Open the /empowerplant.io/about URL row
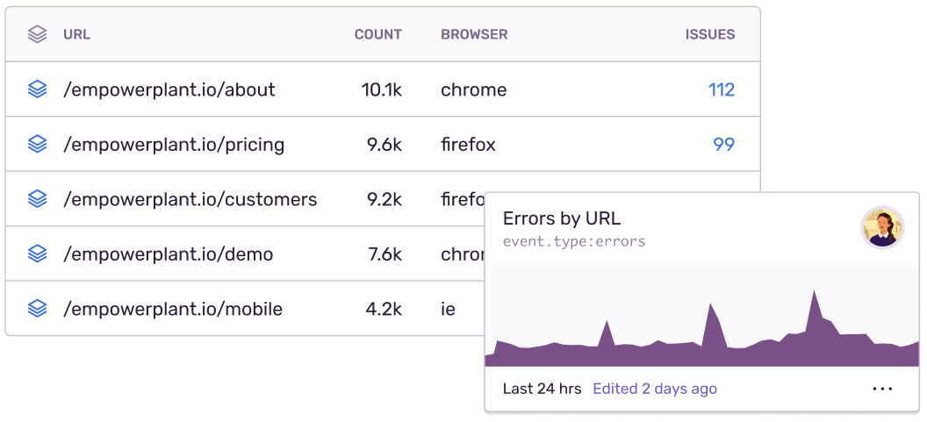This screenshot has width=927, height=422. click(169, 89)
